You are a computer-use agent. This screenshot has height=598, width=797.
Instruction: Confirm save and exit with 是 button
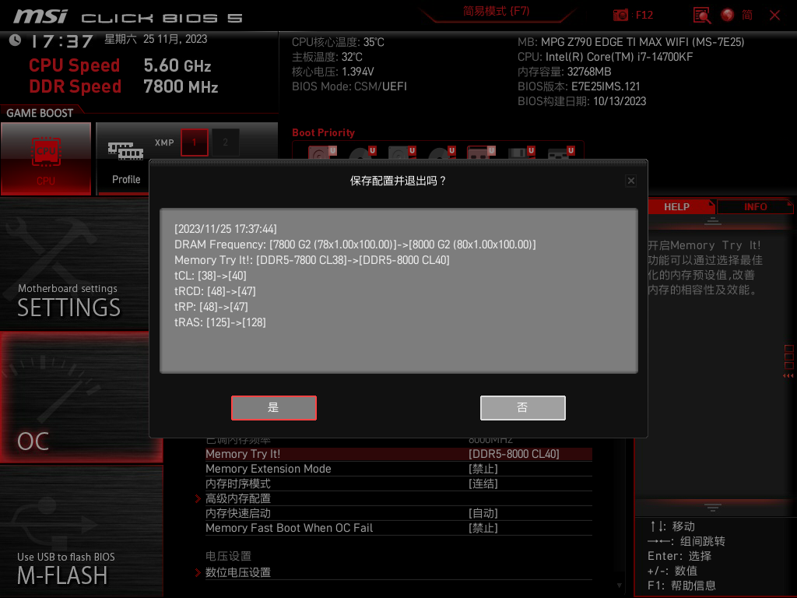click(273, 408)
